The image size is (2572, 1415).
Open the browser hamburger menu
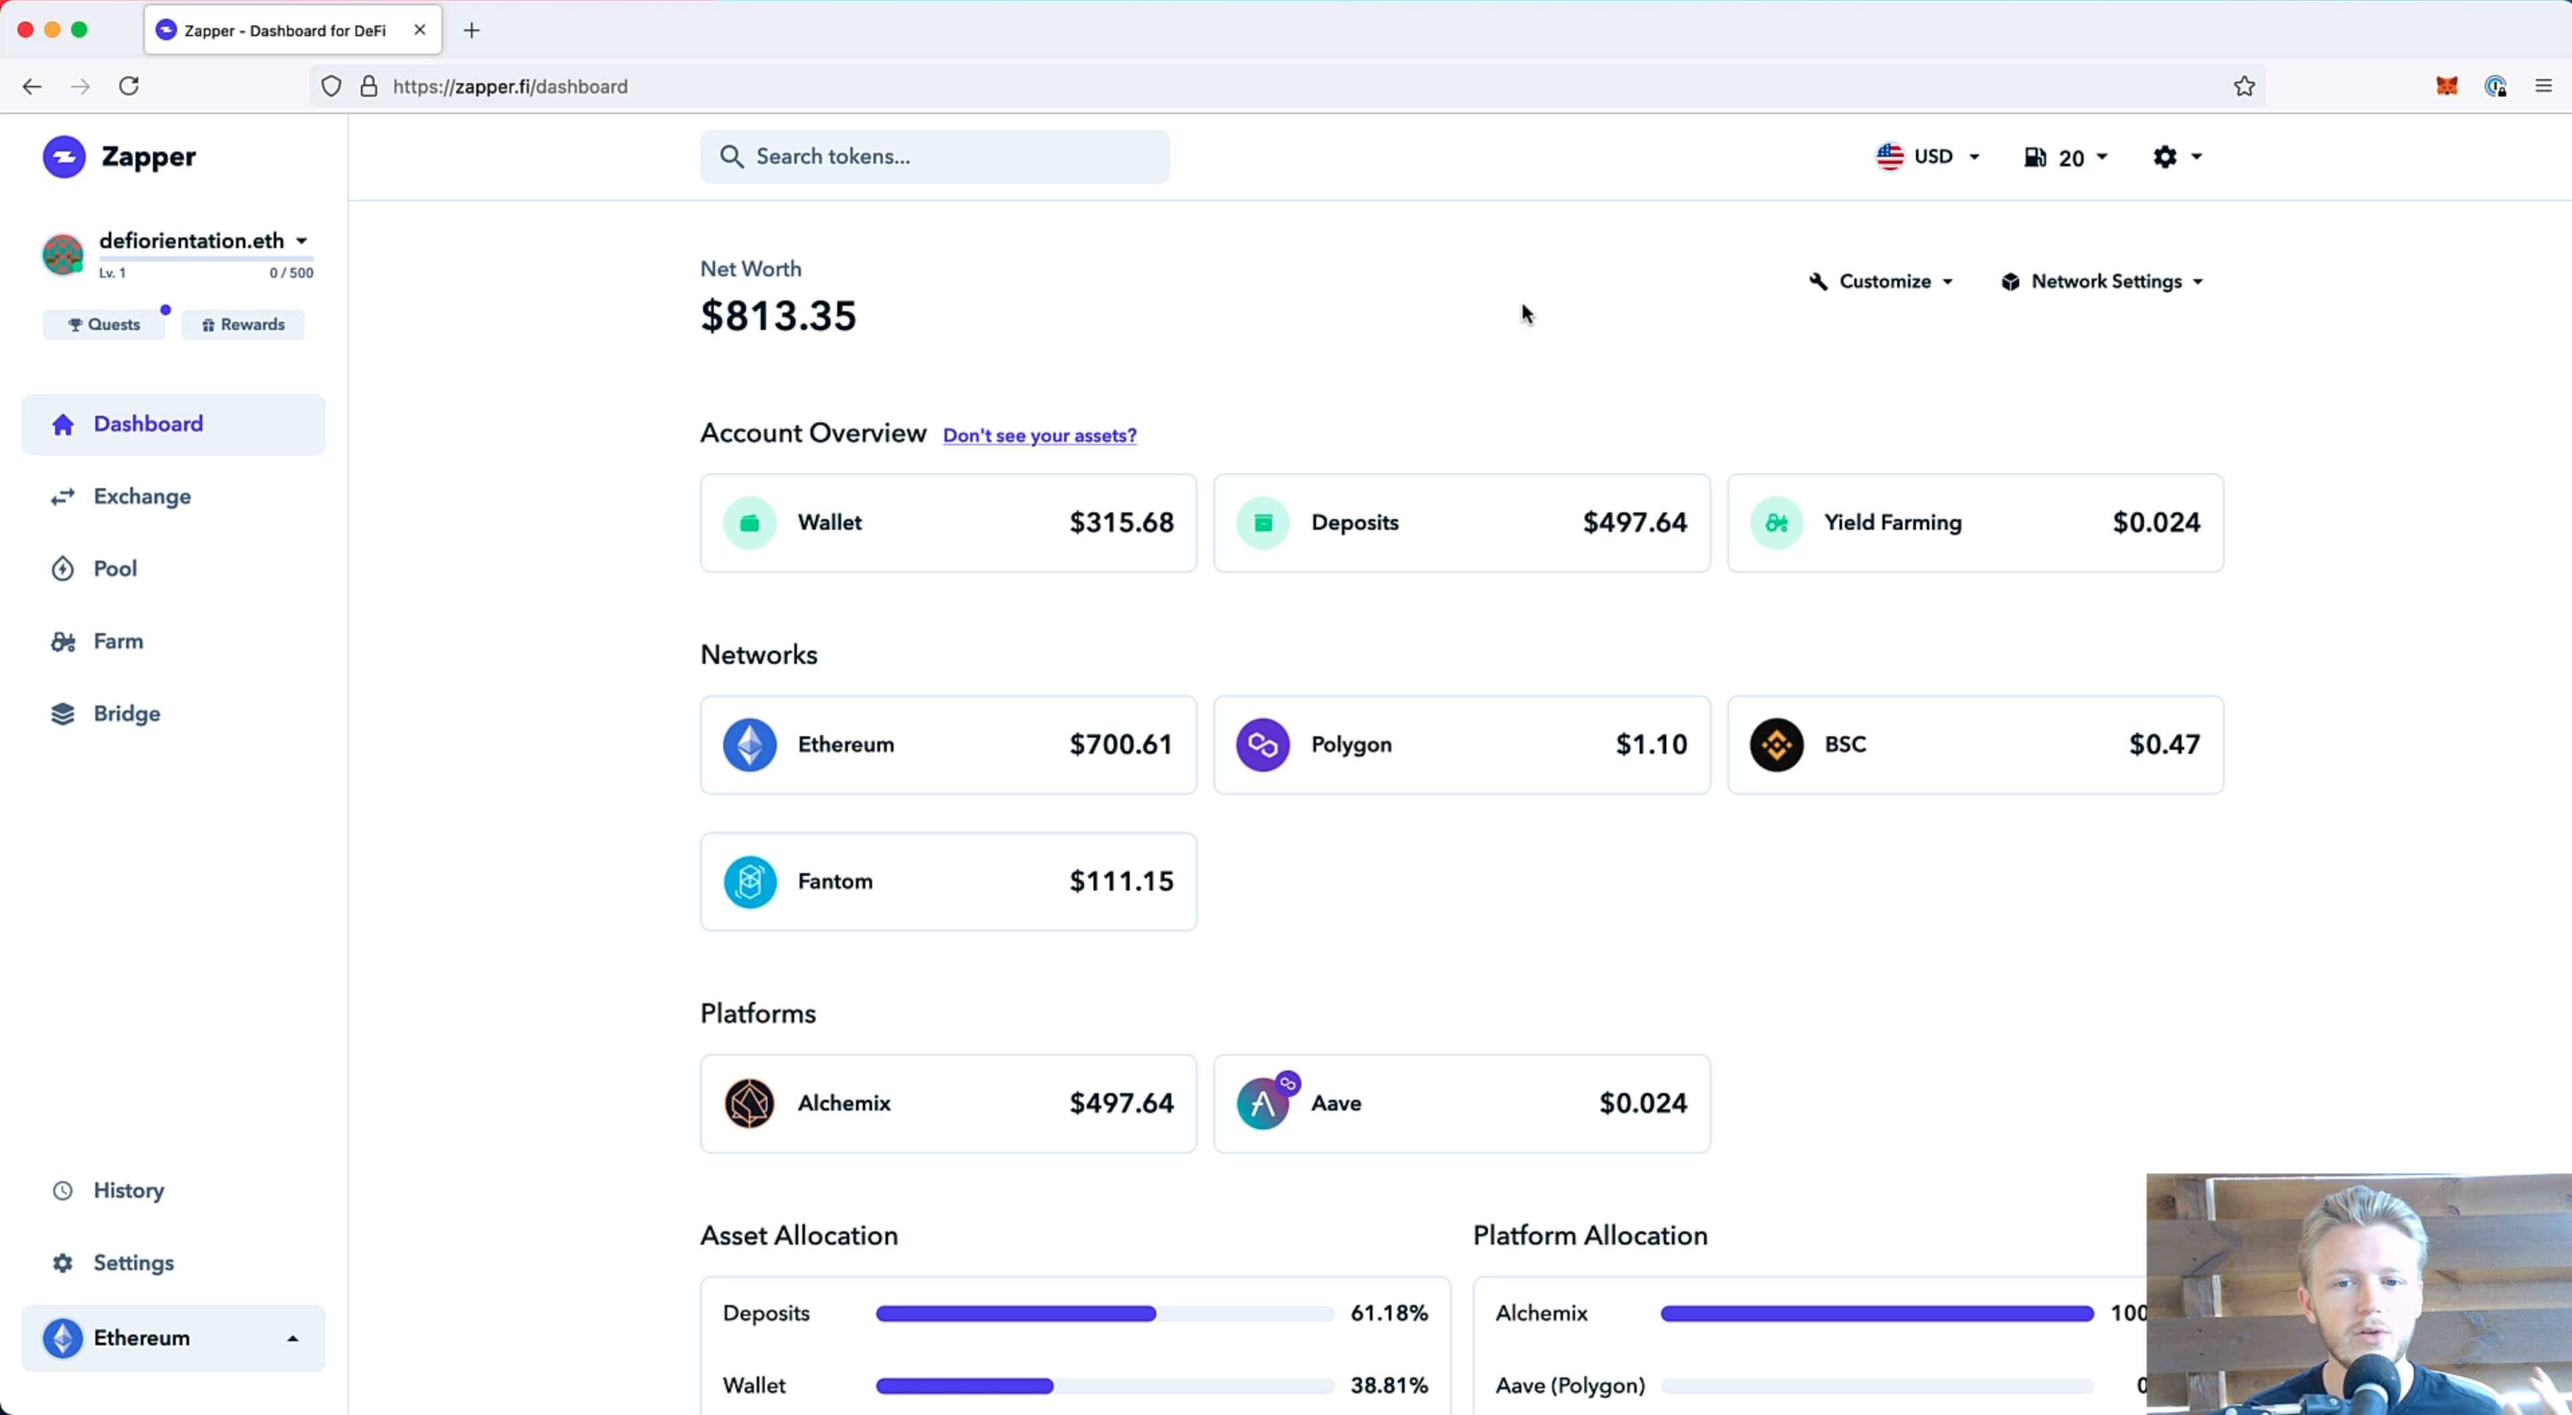2543,86
